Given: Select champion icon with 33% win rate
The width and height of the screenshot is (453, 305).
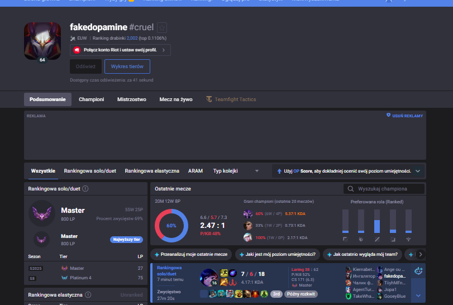Looking at the screenshot, I should [247, 226].
